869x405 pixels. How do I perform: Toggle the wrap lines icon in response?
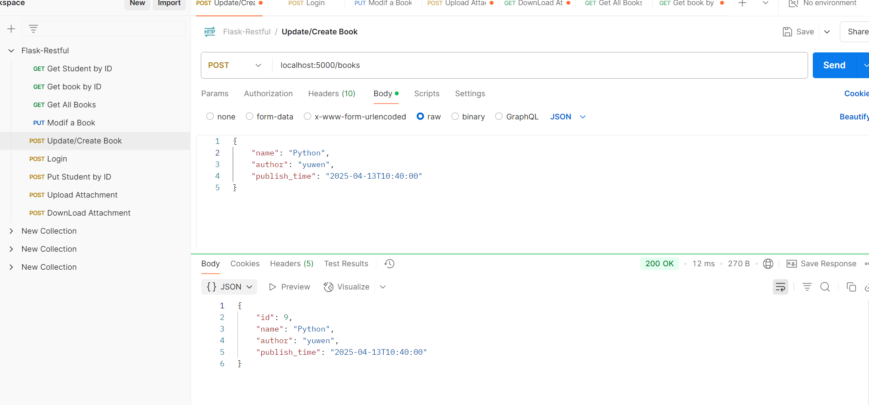[x=780, y=287]
